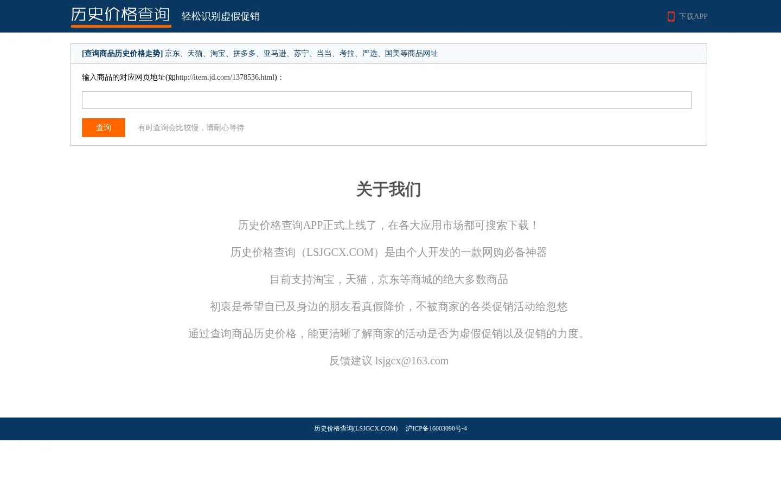Click the footer 历史价格查询(LSJGCX.COM) link
The height and width of the screenshot is (488, 781).
[x=356, y=428]
